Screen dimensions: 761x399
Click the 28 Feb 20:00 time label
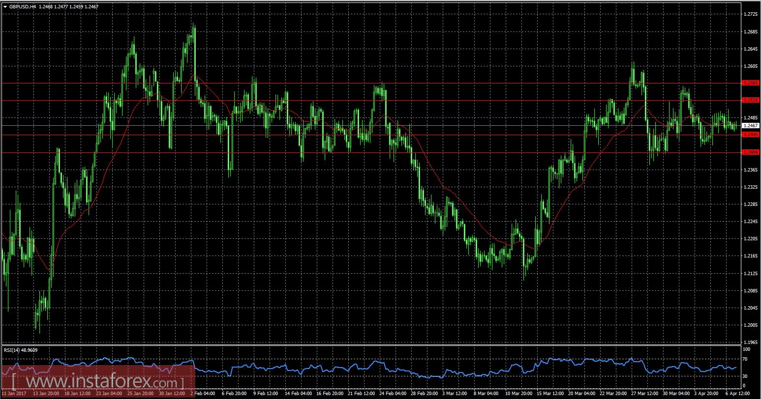[x=424, y=394]
